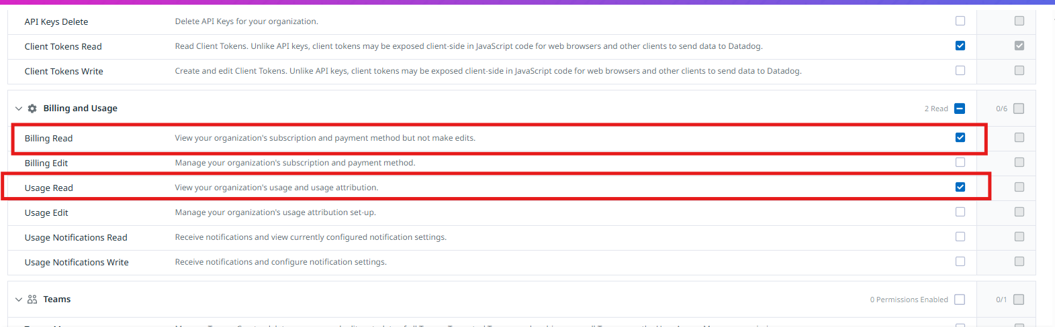
Task: Check the box next to 0 Permissions Enabled
Action: pos(960,300)
